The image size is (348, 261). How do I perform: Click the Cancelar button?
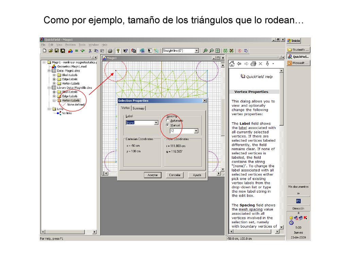[x=175, y=175]
